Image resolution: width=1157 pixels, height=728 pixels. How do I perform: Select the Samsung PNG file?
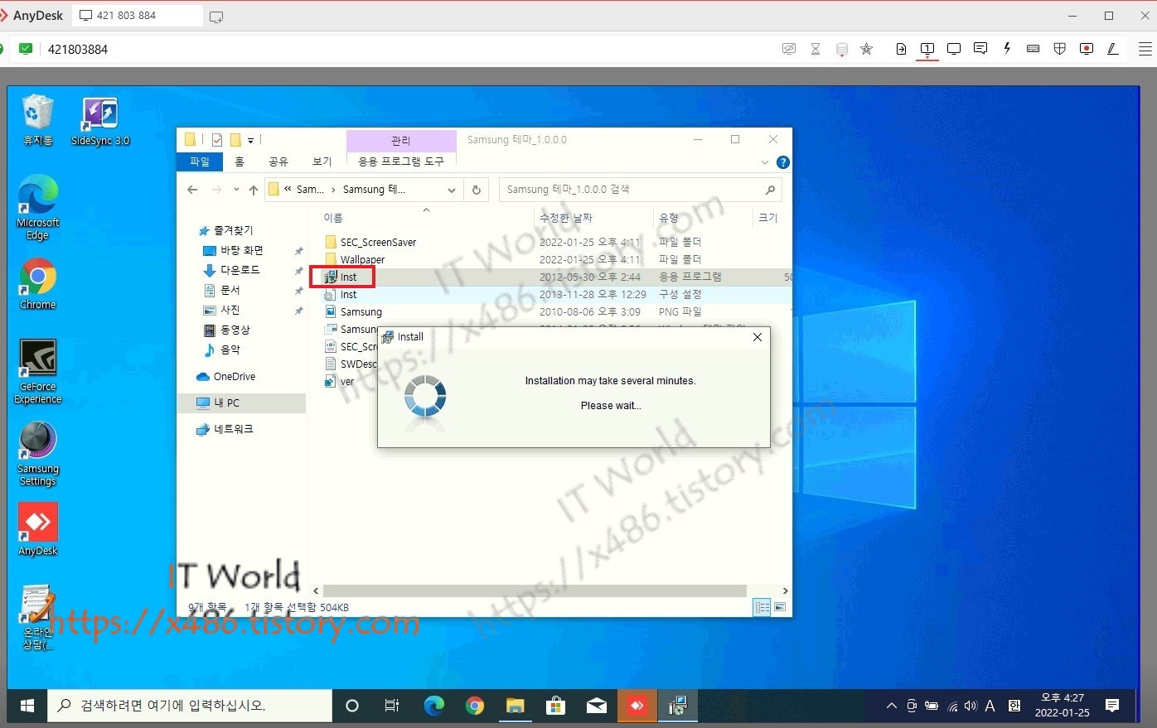361,312
